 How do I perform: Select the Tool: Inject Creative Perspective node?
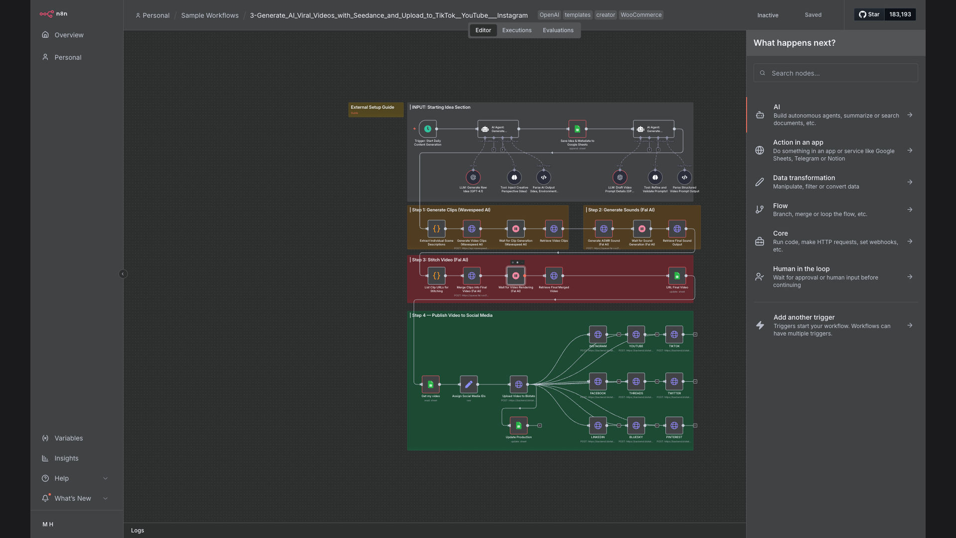click(514, 177)
